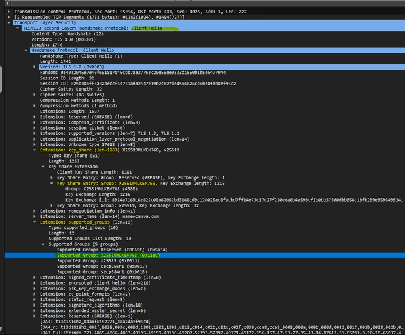
Task: Collapse the X25519MLKEM768 Key Share Entry
Action: [x=52, y=183]
